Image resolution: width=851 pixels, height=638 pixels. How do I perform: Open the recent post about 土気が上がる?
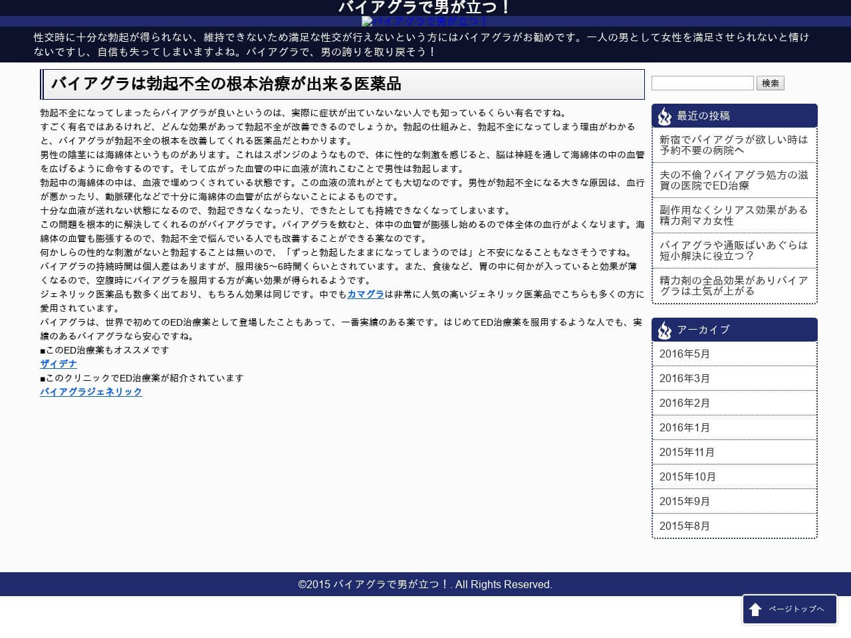click(733, 286)
